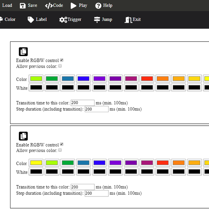
Task: Click the Load menu item
Action: tap(7, 6)
